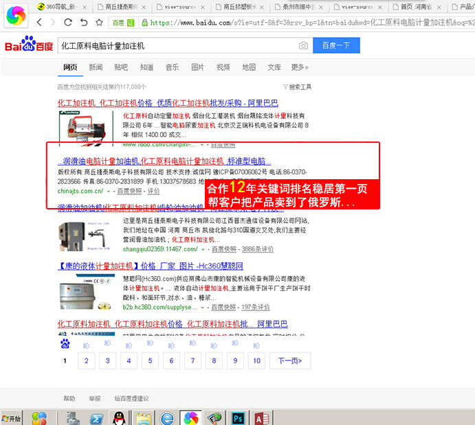Image resolution: width=475 pixels, height=425 pixels.
Task: Select the 音乐 search category
Action: tap(172, 67)
